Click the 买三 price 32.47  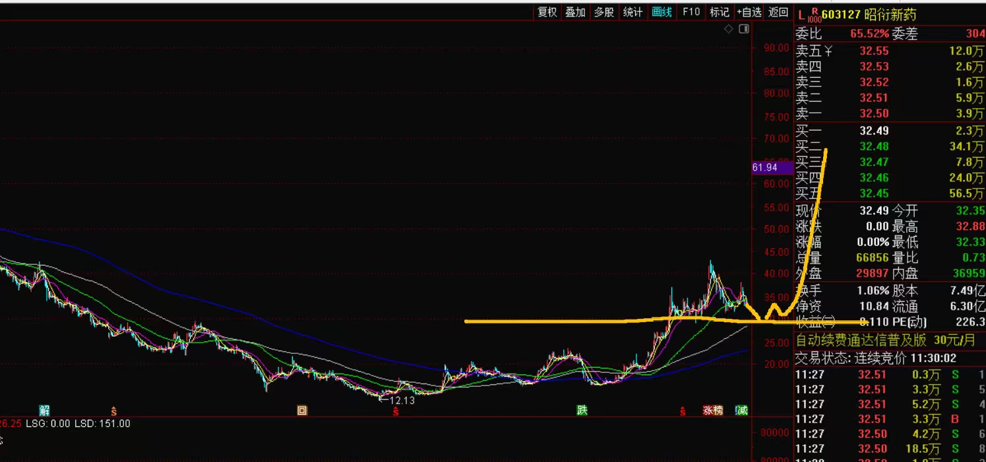click(874, 162)
